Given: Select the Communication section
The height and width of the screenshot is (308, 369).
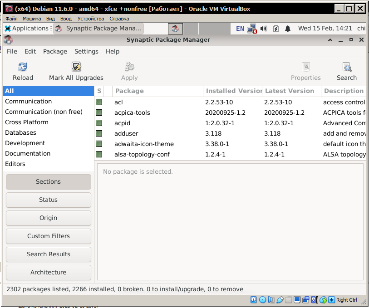Looking at the screenshot, I should 49,101.
